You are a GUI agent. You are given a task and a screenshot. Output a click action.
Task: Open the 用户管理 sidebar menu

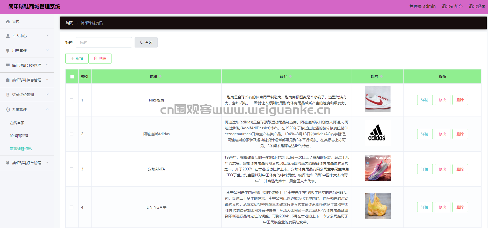(x=27, y=51)
